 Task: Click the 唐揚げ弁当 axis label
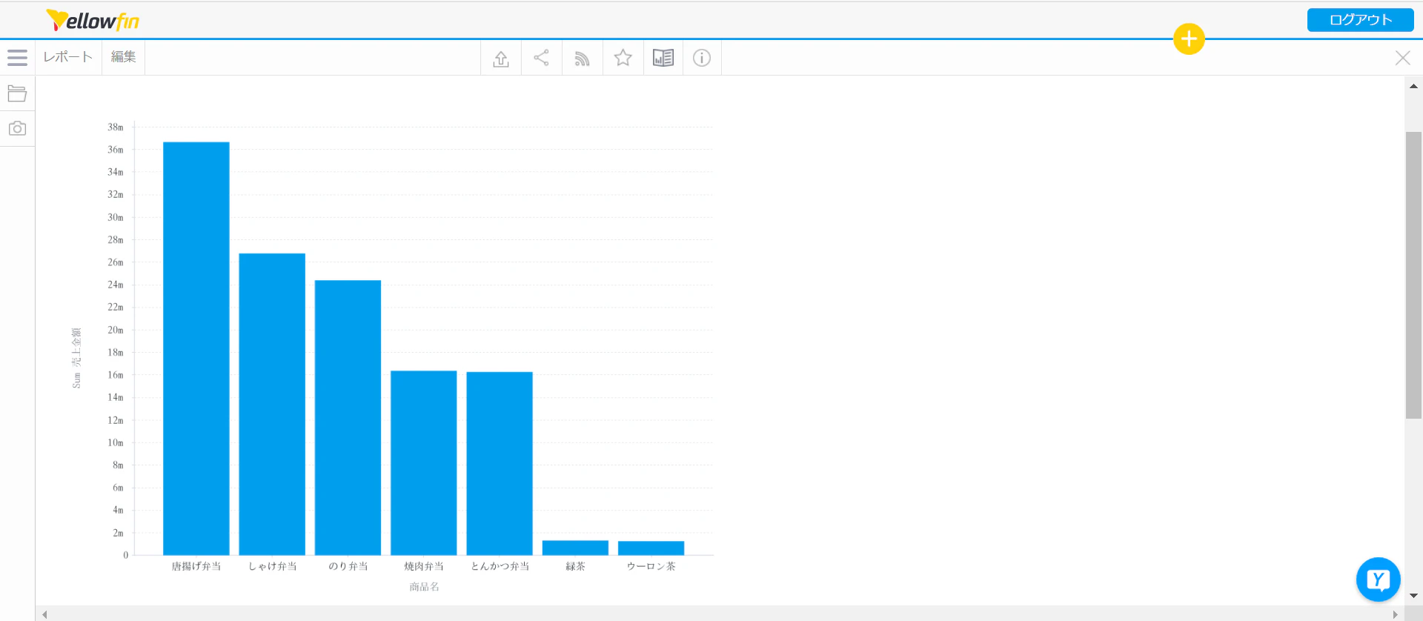pyautogui.click(x=196, y=566)
